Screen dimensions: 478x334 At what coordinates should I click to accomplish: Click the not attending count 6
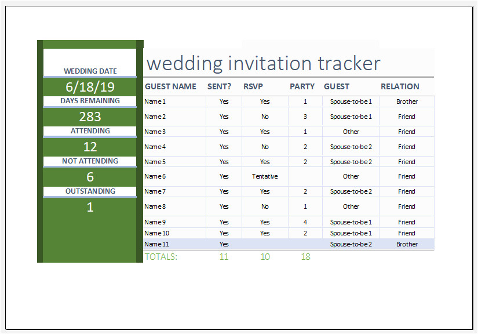(90, 177)
